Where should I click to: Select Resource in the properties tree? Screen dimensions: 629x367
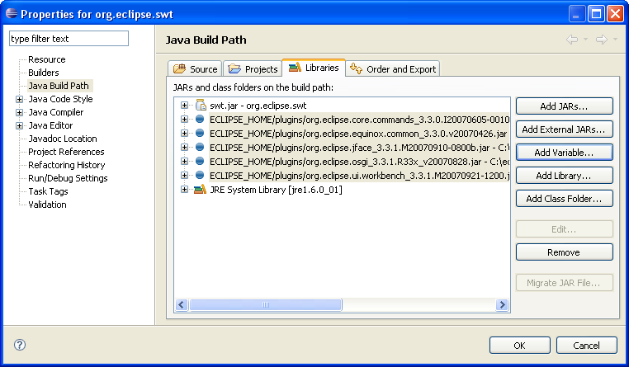tap(46, 59)
